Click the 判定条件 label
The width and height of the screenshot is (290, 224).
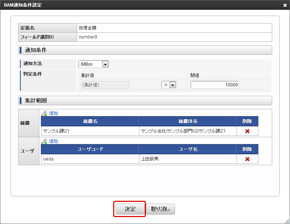click(x=32, y=74)
